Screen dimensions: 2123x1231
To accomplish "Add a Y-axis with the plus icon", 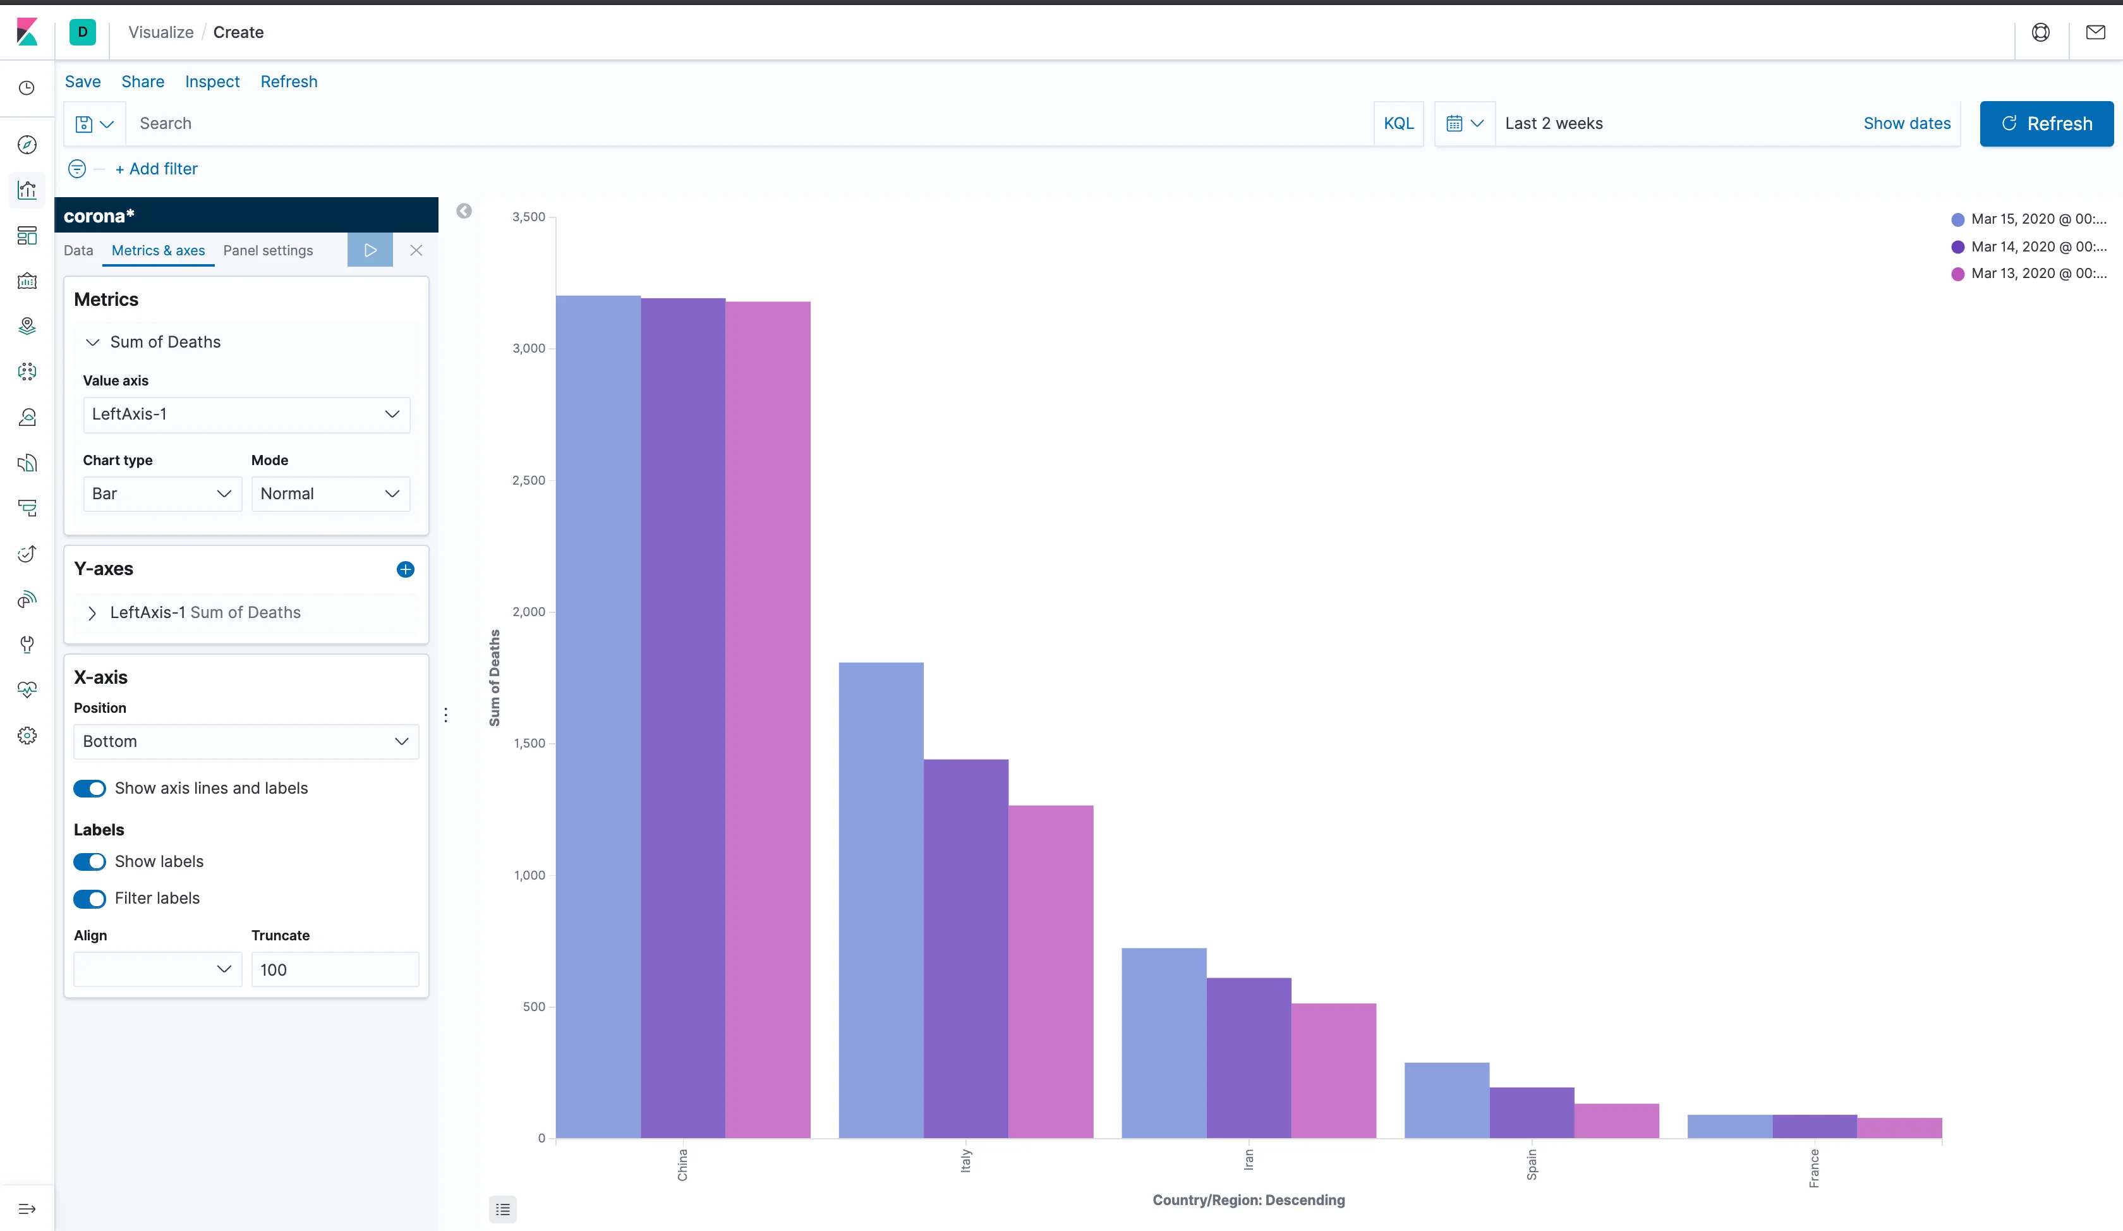I will (405, 569).
